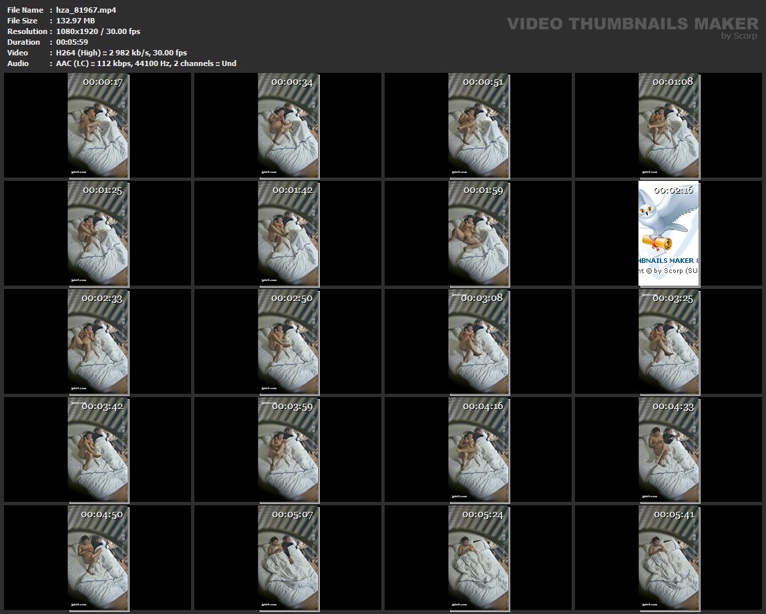
Task: Select the 00:04:33 frame
Action: [668, 449]
